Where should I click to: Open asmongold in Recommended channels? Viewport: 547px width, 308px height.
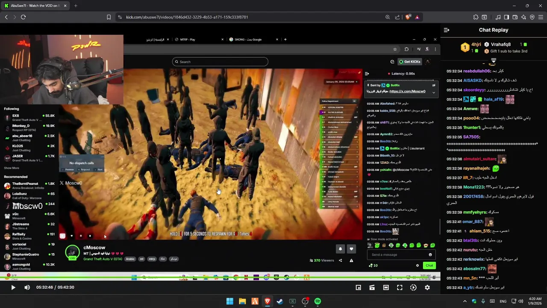29,267
